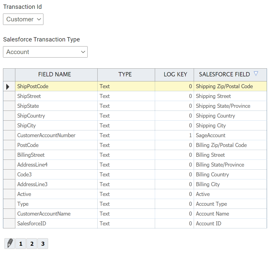The height and width of the screenshot is (253, 273).
Task: Sort by the FIELD NAME column header
Action: [x=54, y=74]
